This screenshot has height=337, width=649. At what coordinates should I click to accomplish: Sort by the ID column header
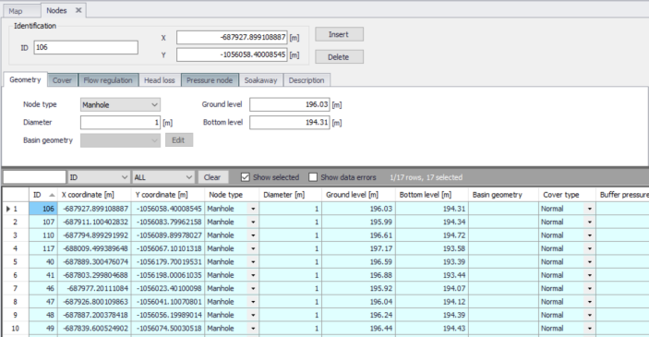pos(43,195)
